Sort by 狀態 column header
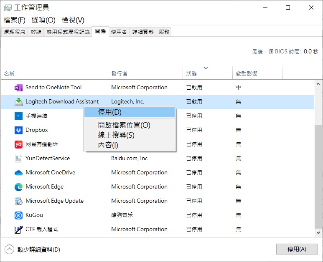The height and width of the screenshot is (262, 323). (191, 73)
